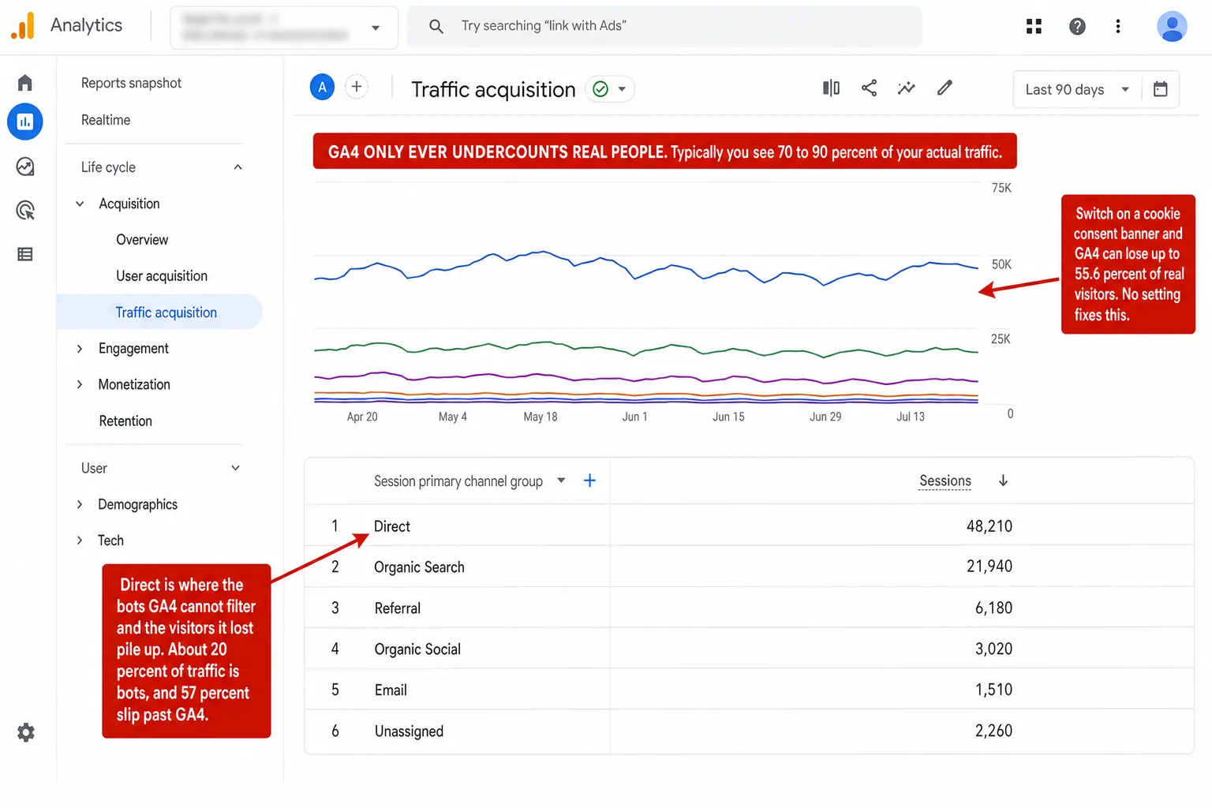Viewport: 1212px width, 808px height.
Task: Select the Organic Search row
Action: click(749, 567)
